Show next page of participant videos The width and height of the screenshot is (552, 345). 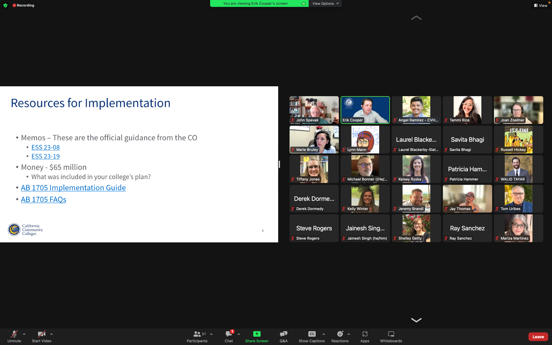pos(416,320)
